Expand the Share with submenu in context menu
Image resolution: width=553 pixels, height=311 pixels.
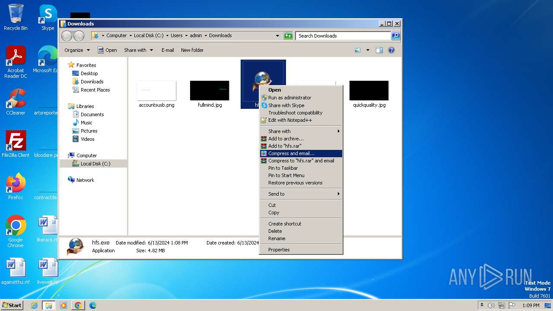tap(301, 131)
